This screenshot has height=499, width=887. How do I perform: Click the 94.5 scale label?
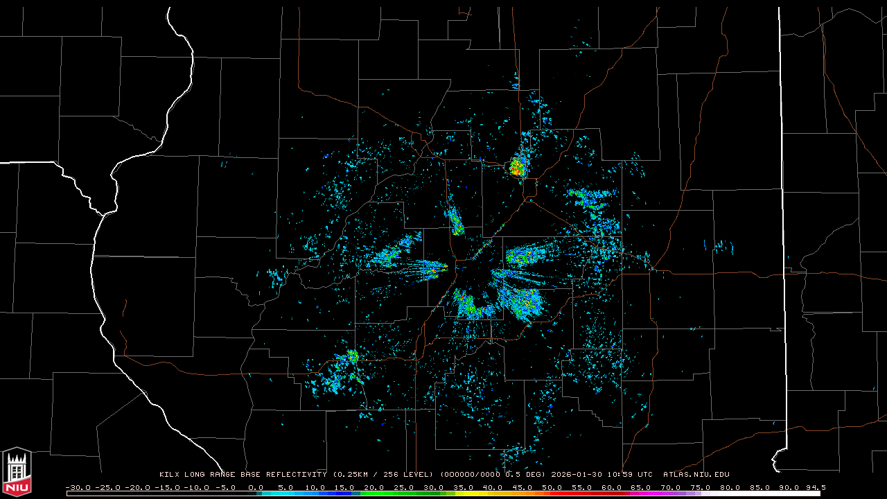tap(815, 487)
